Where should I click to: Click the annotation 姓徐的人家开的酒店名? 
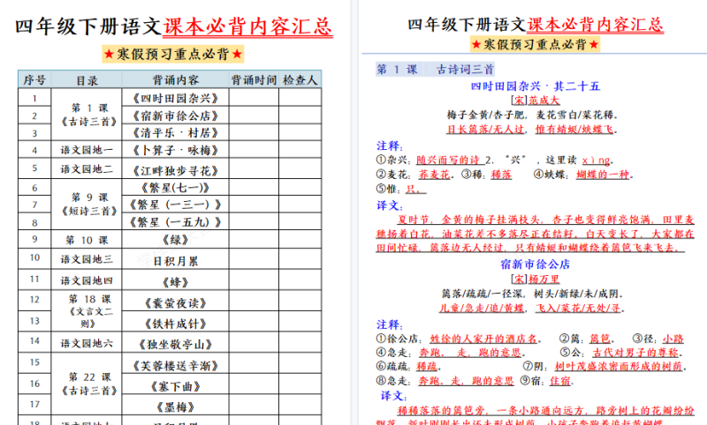coord(483,339)
